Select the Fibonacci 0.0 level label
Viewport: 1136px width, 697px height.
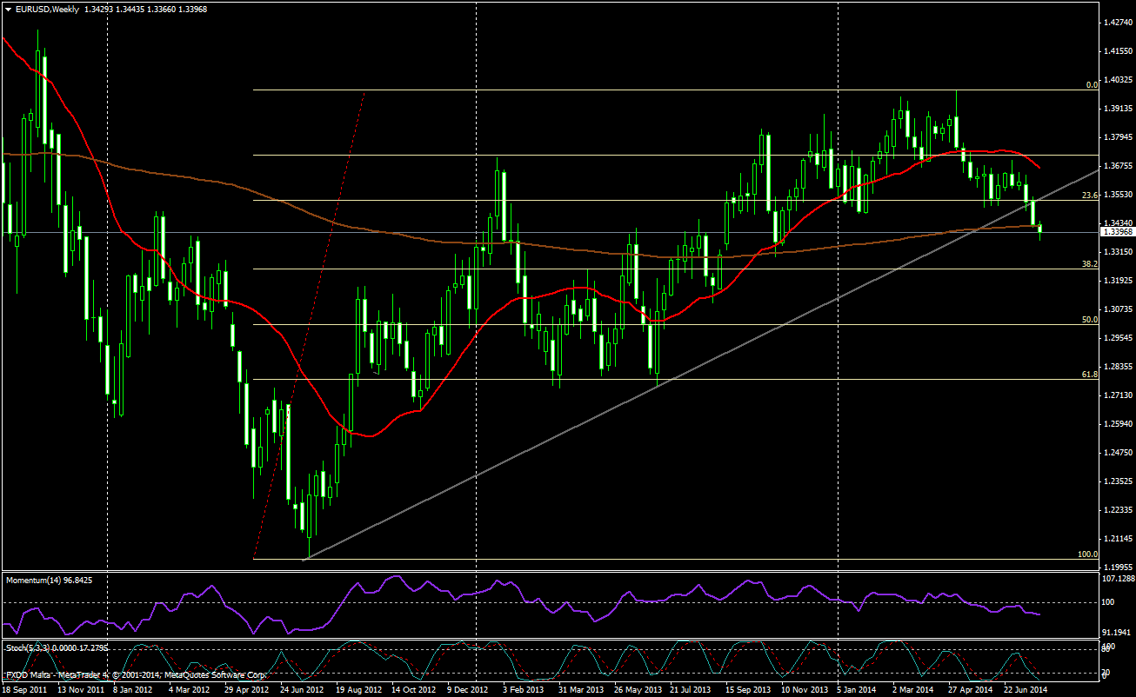pyautogui.click(x=1092, y=85)
